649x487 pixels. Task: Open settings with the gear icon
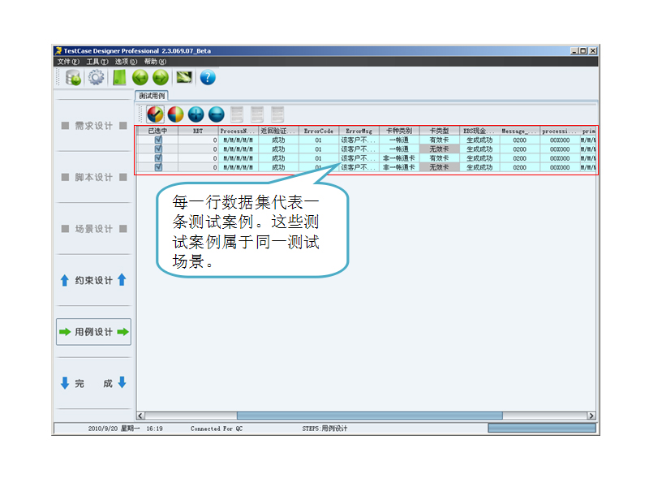pos(96,77)
